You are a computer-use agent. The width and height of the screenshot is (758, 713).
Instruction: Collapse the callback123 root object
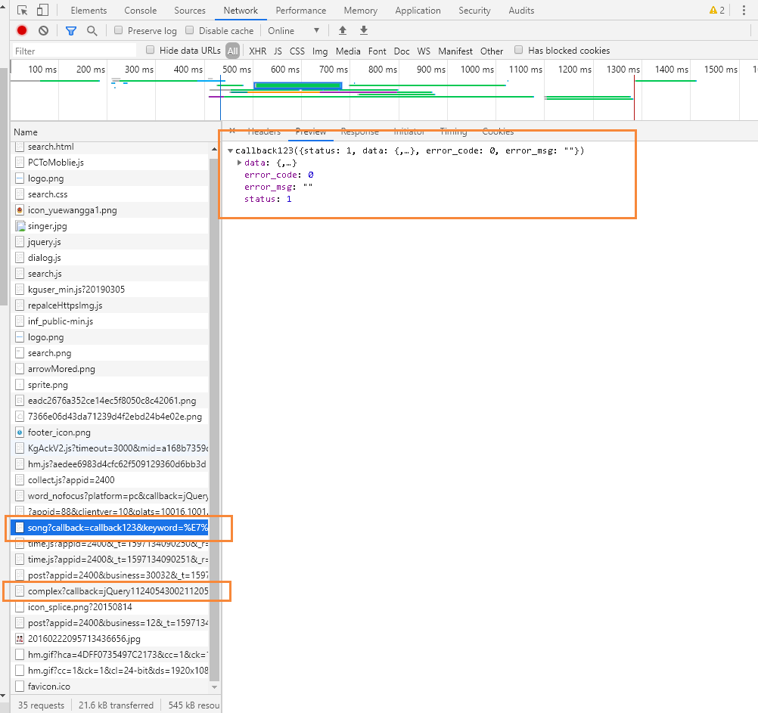click(x=231, y=150)
